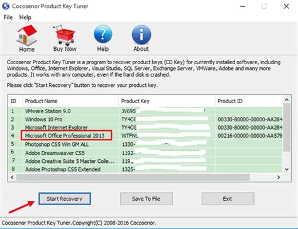Click the Cocosenor app icon in title bar
This screenshot has height=229, width=298.
[x=6, y=6]
